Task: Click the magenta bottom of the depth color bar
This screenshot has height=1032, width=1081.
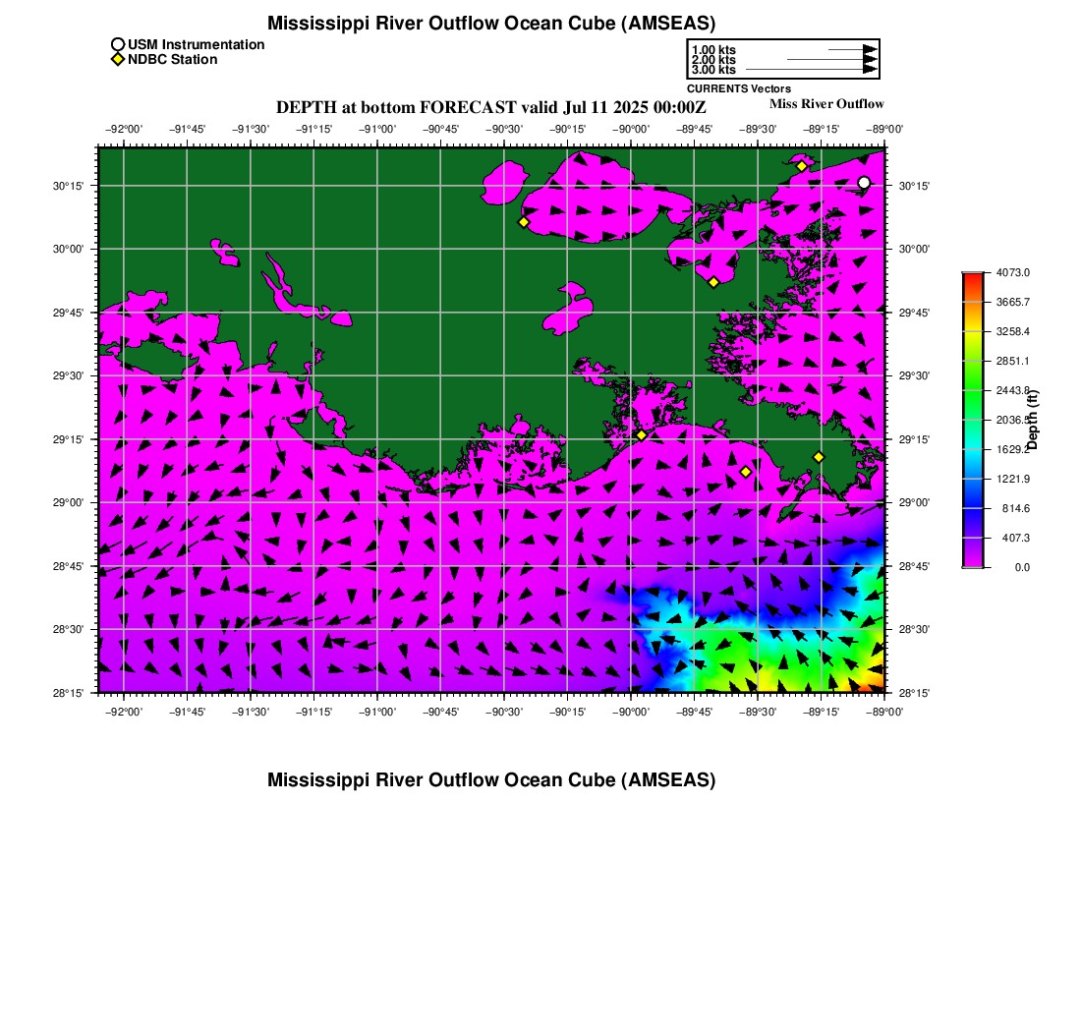Action: tap(972, 560)
